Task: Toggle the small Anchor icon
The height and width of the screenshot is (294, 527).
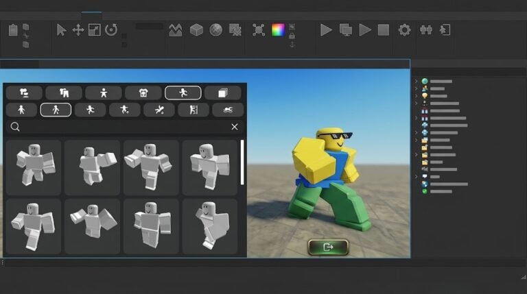Action: click(x=292, y=44)
